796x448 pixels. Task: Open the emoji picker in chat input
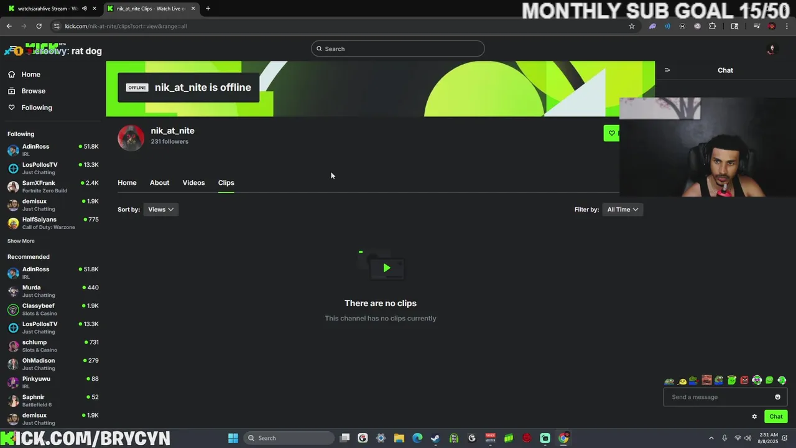click(777, 397)
